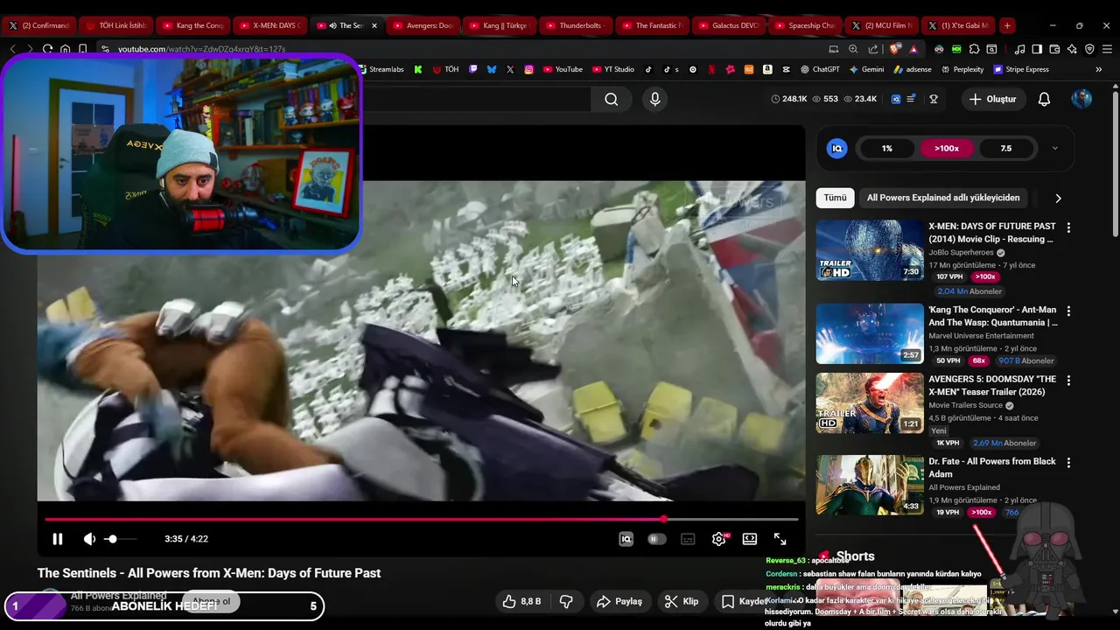Toggle the autoplay switch in the player
This screenshot has width=1120, height=630.
point(656,539)
